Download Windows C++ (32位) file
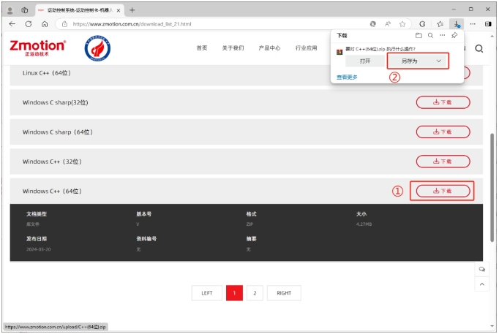 443,162
